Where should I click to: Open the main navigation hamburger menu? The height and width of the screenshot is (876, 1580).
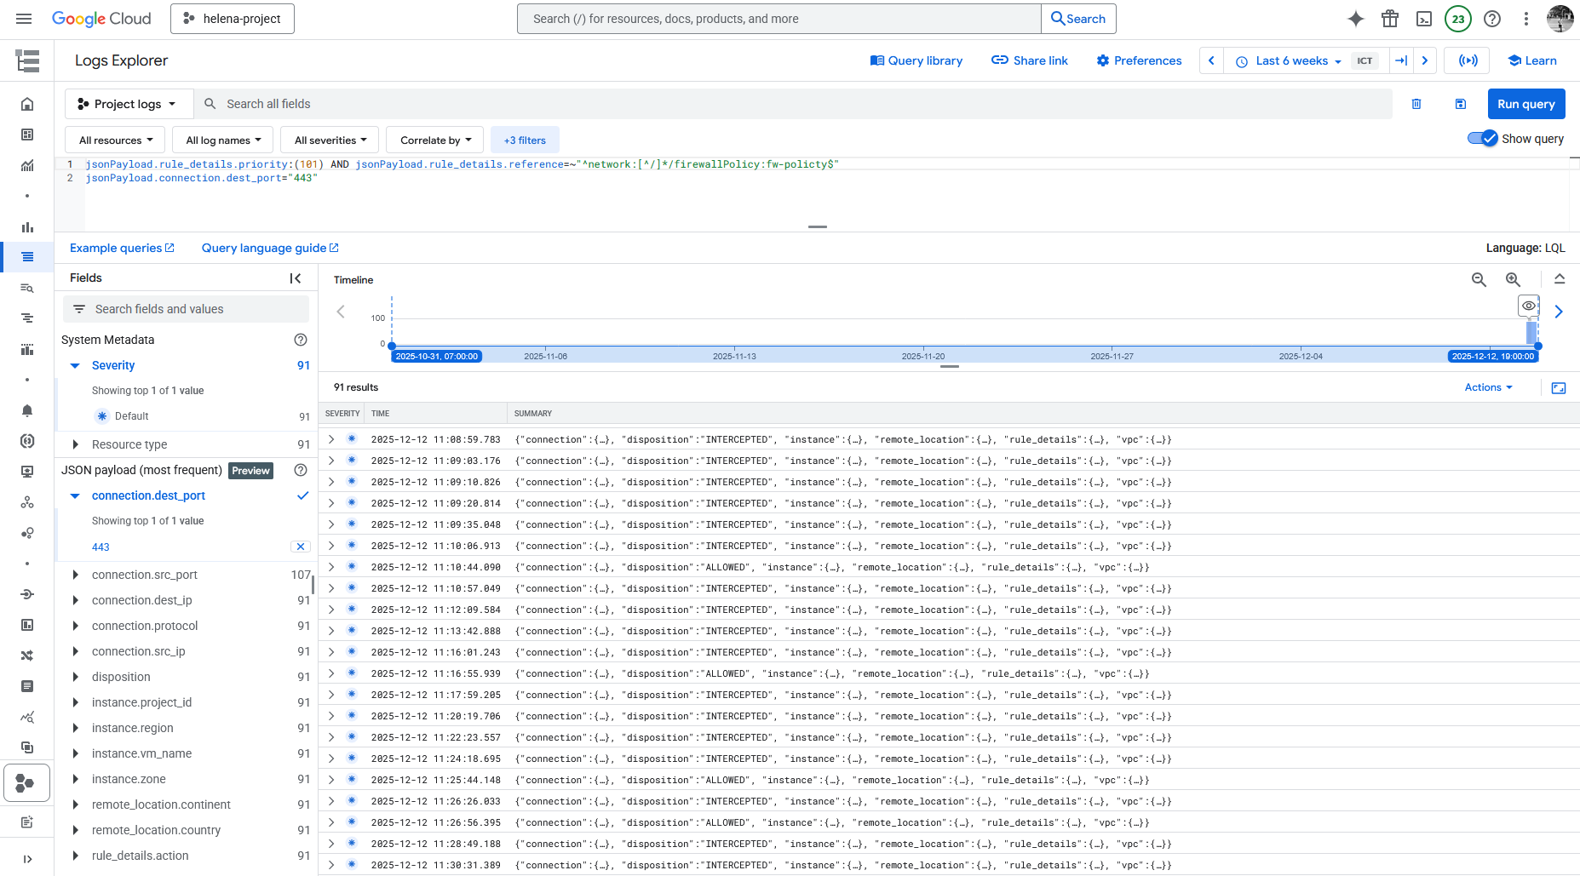point(24,19)
